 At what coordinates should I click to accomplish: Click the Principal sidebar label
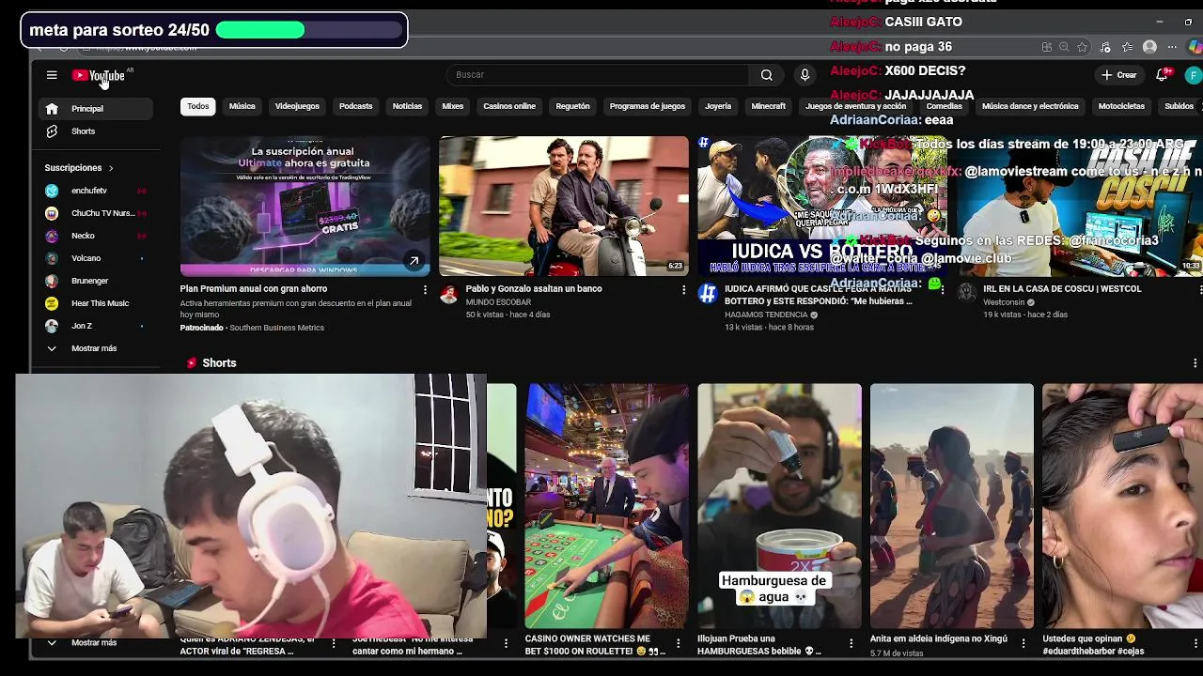pos(87,109)
